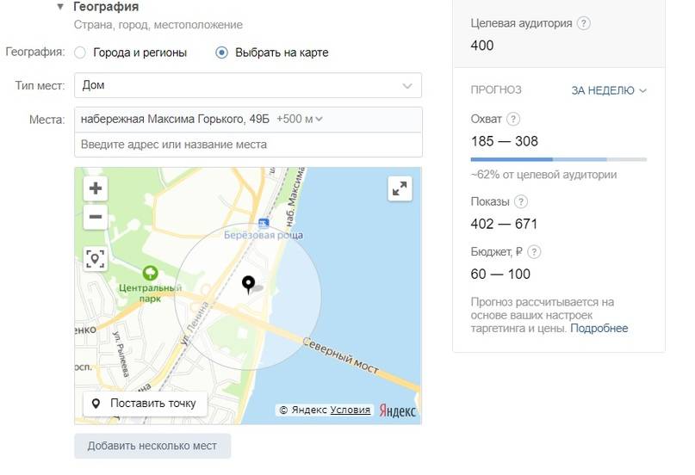Collapse the География section
695x475 pixels.
[x=60, y=7]
